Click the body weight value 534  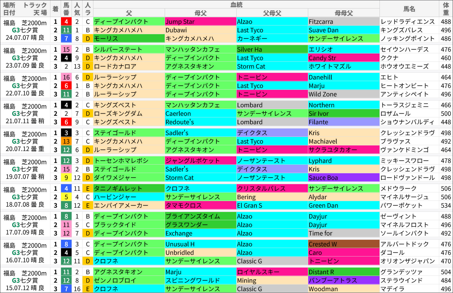[446, 206]
